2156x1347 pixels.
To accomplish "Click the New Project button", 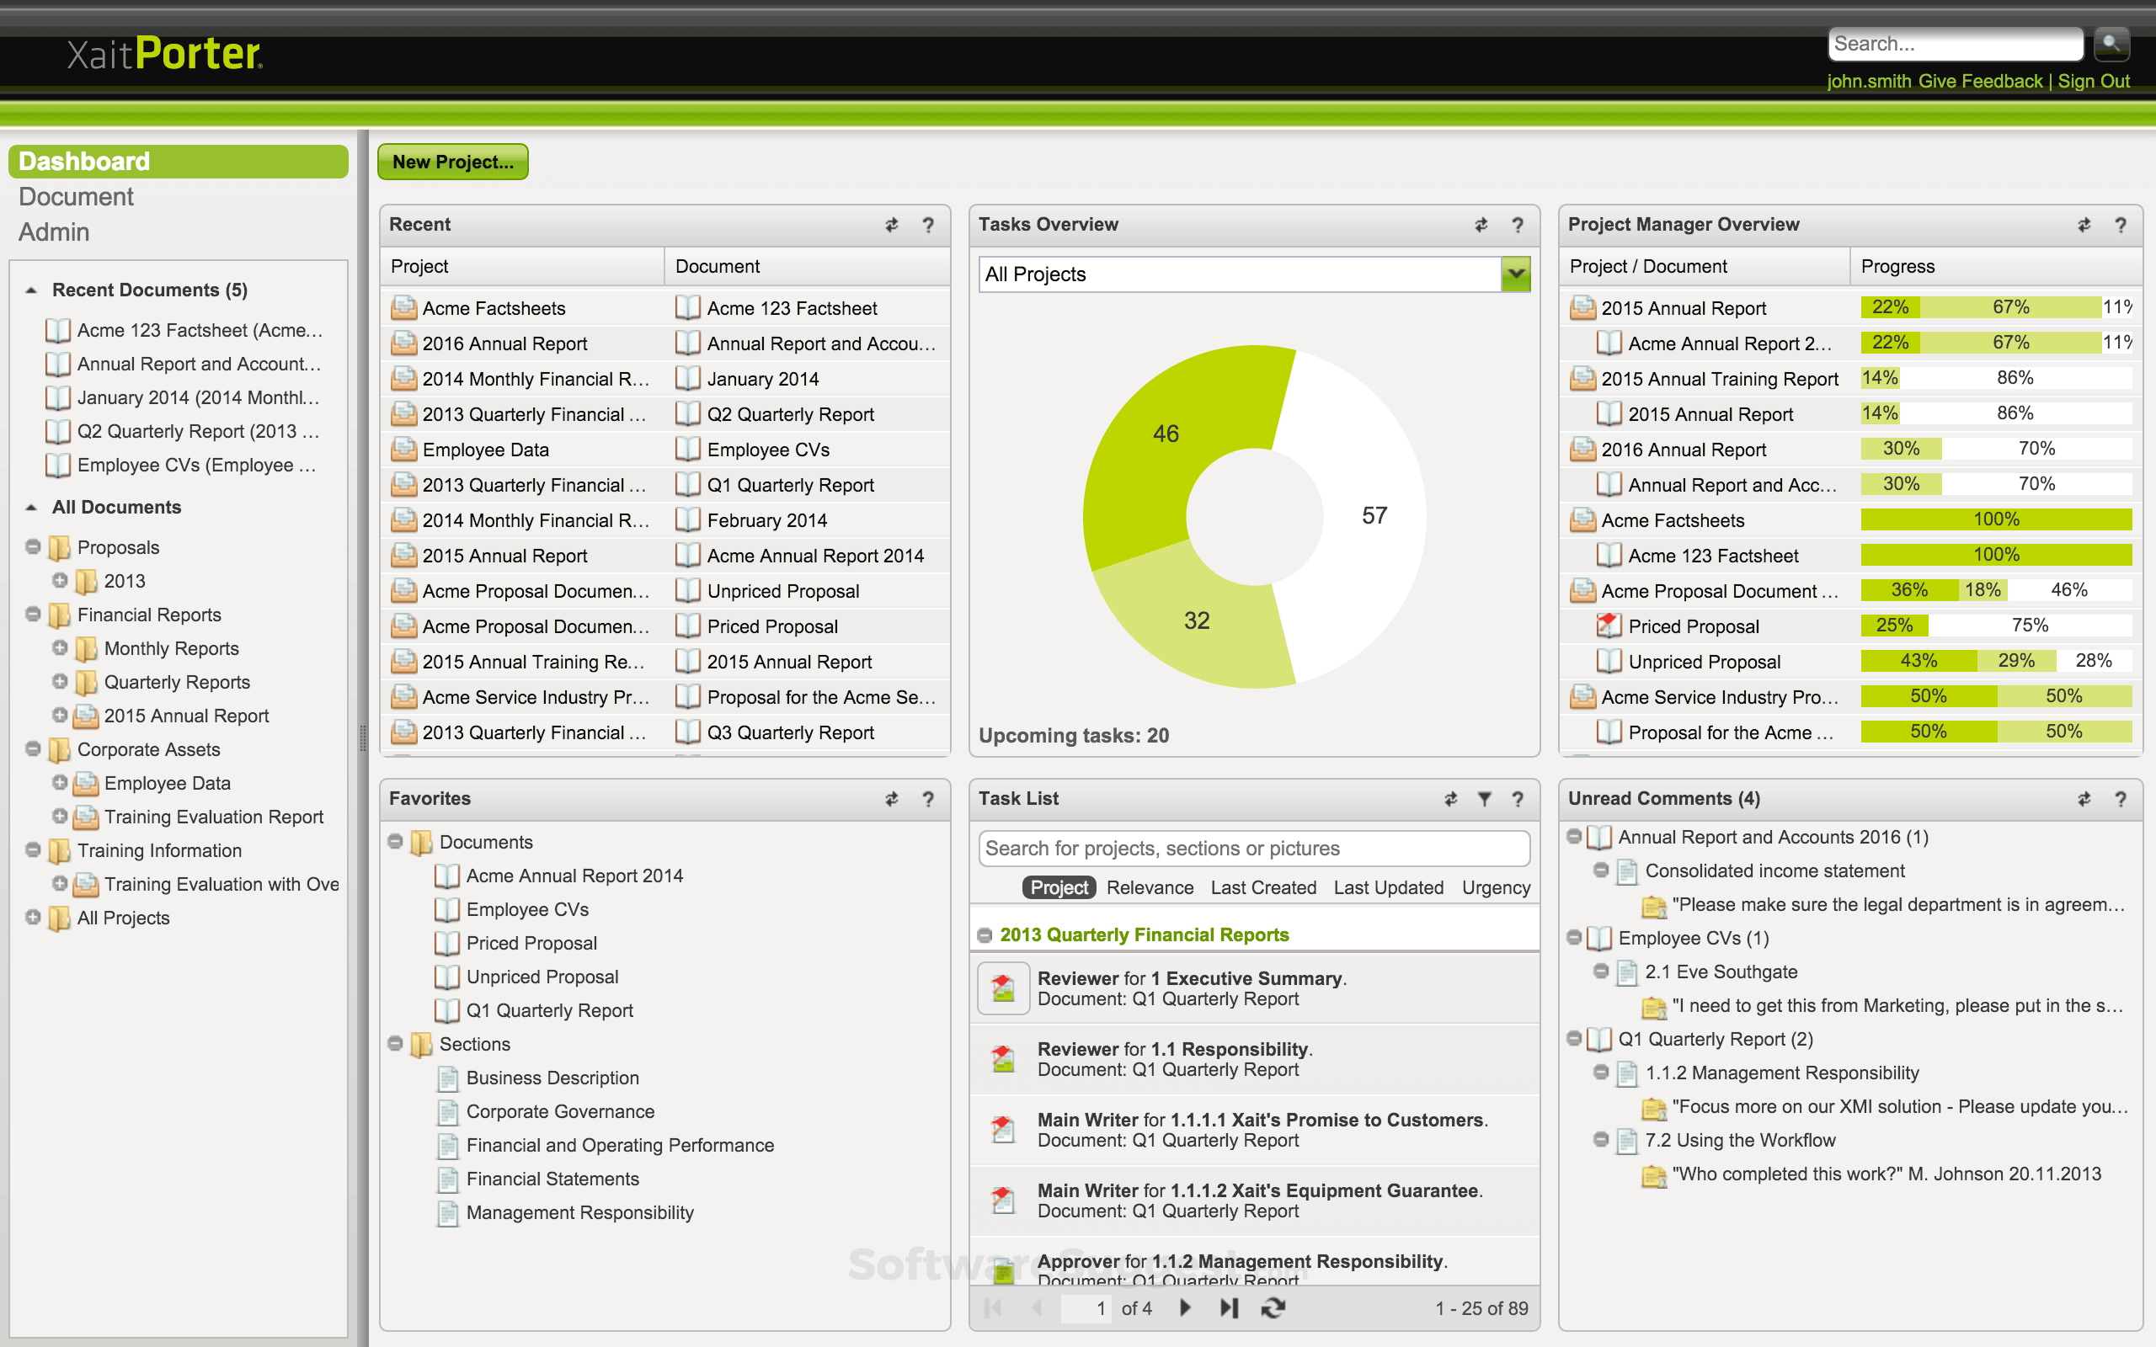I will 452,162.
